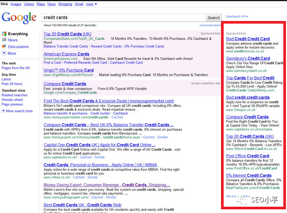Open the Discussions filter icon
Image resolution: width=287 pixels, height=213 pixels.
pos(4,47)
